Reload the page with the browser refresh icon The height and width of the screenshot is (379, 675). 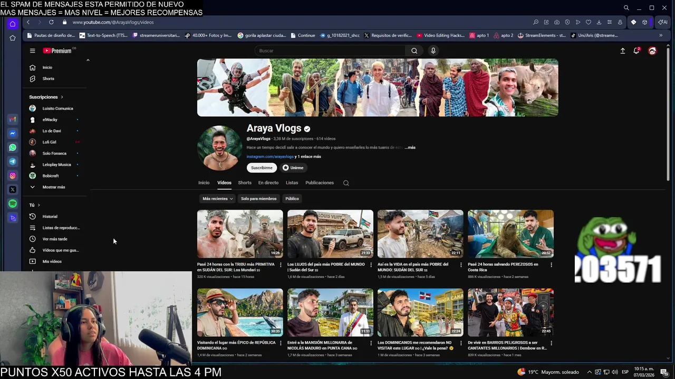(51, 22)
